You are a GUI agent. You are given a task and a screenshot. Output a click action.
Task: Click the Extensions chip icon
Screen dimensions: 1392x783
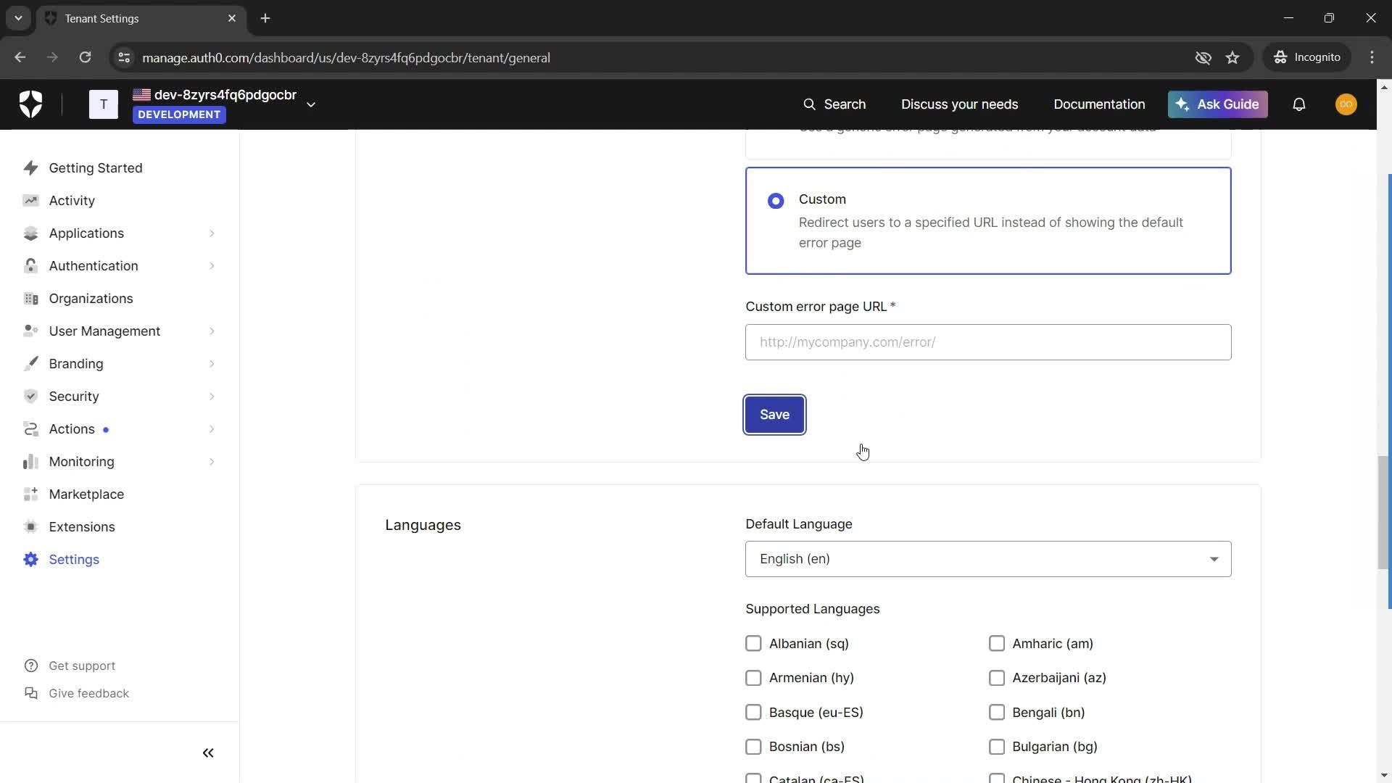tap(30, 527)
